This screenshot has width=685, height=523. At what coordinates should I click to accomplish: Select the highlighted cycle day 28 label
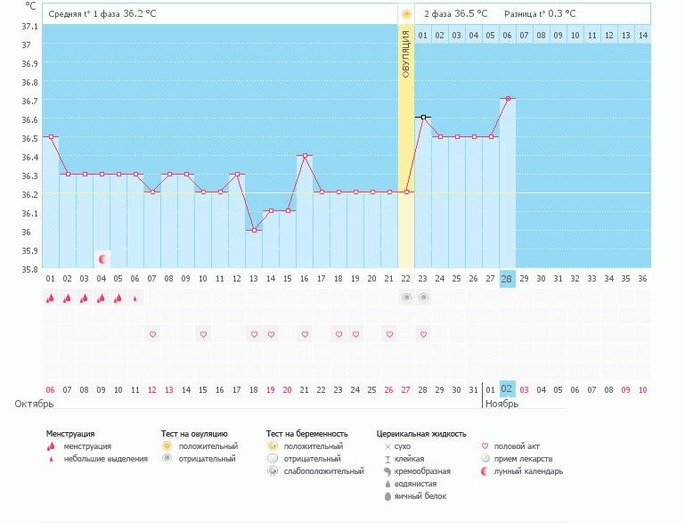tap(507, 279)
